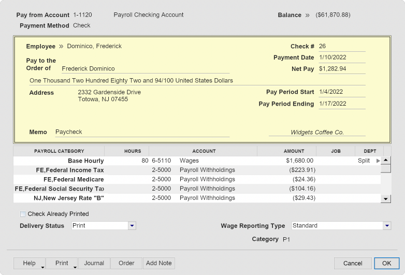
Task: Click the Check # field
Action: (341, 47)
